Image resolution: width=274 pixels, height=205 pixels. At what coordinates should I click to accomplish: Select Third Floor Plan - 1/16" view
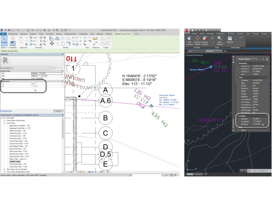click(x=18, y=167)
